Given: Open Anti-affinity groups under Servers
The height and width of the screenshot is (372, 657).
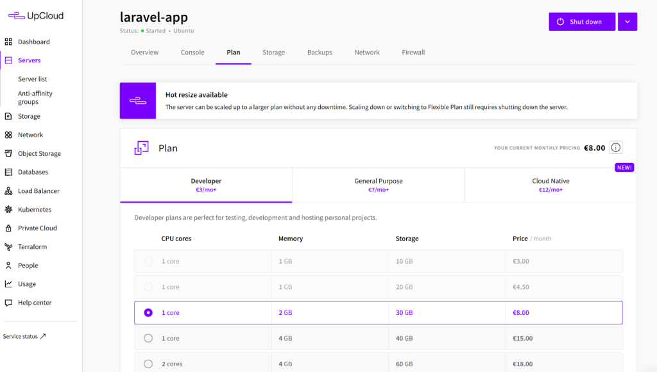Looking at the screenshot, I should tap(35, 97).
